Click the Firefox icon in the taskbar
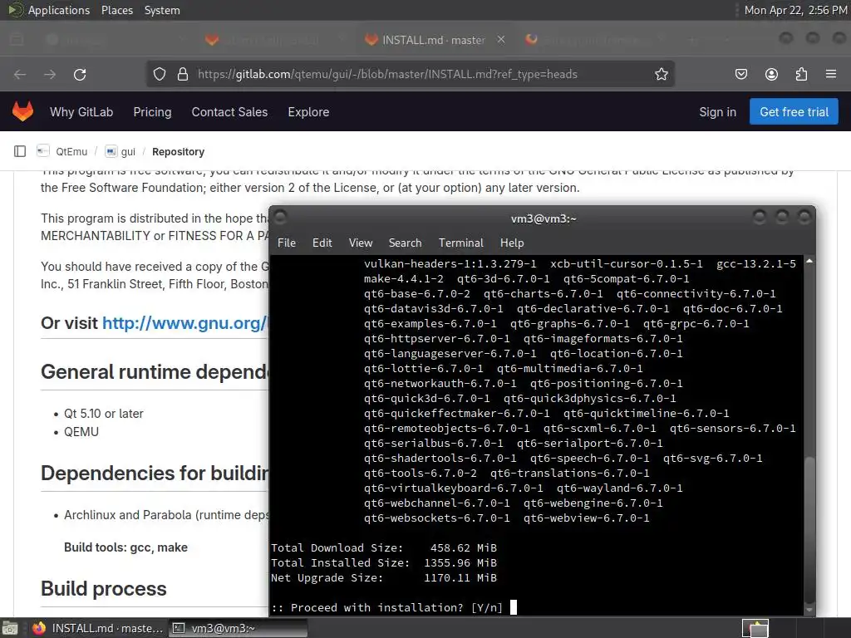 point(38,628)
